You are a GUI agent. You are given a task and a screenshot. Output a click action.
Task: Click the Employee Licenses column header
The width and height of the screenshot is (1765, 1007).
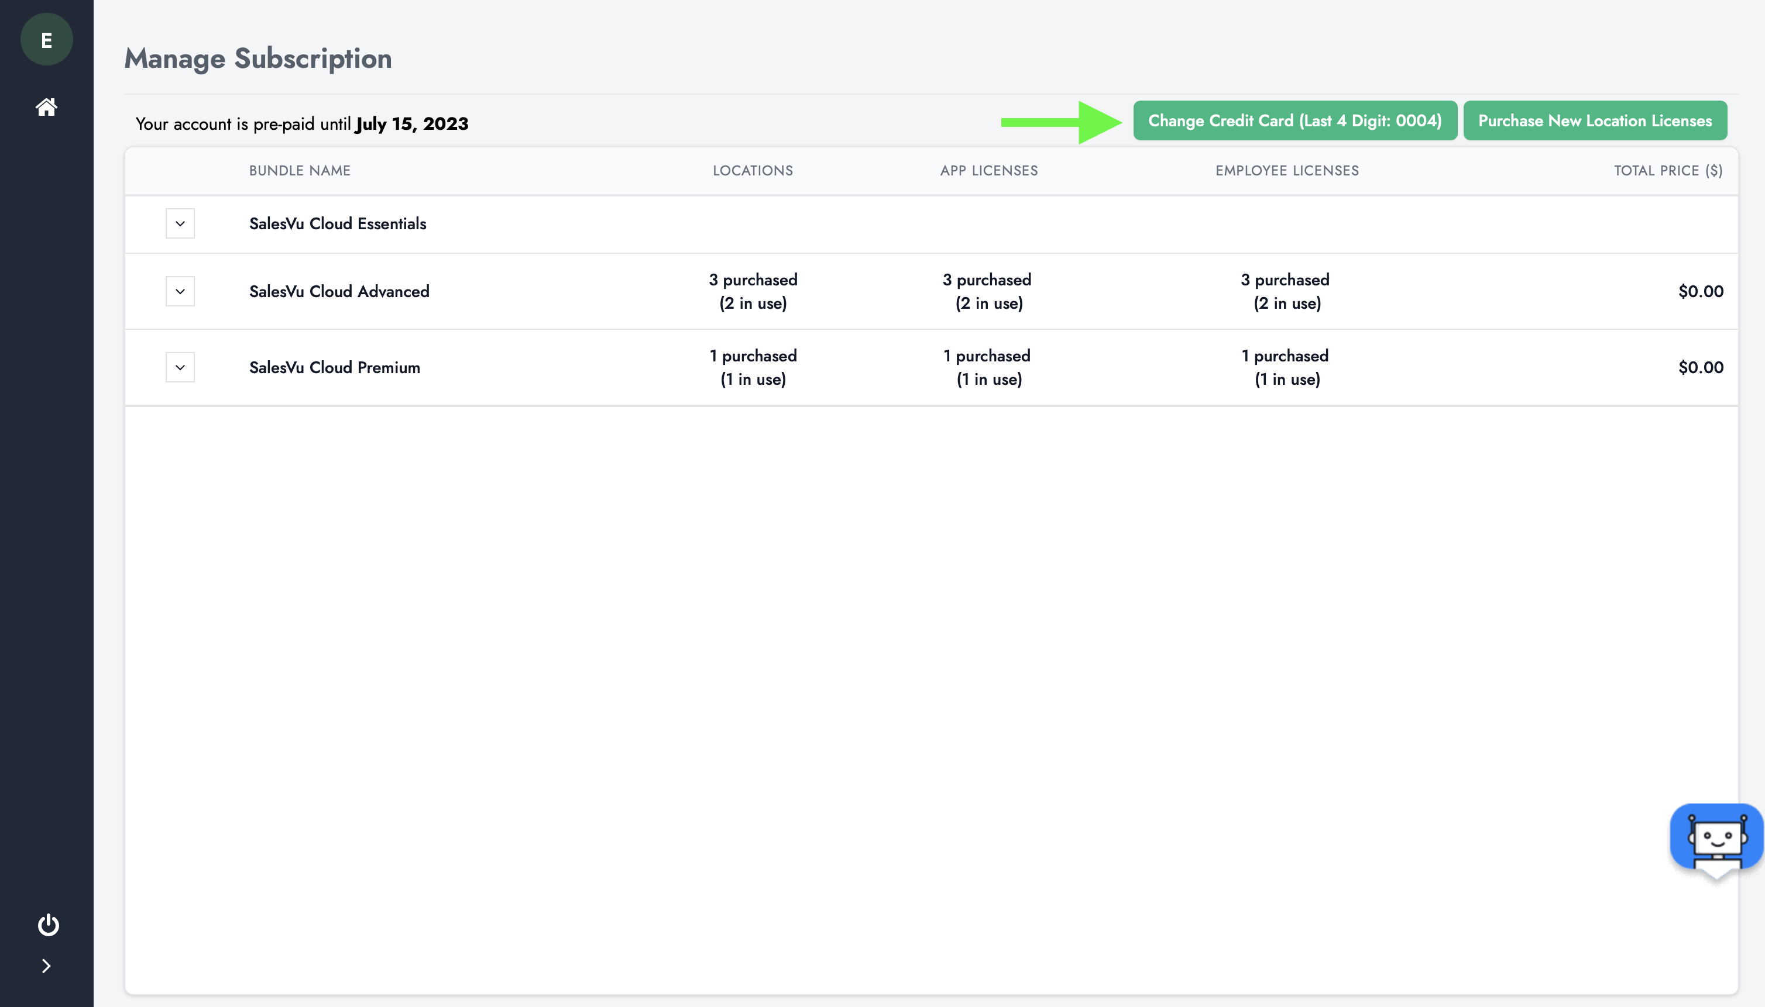tap(1287, 171)
